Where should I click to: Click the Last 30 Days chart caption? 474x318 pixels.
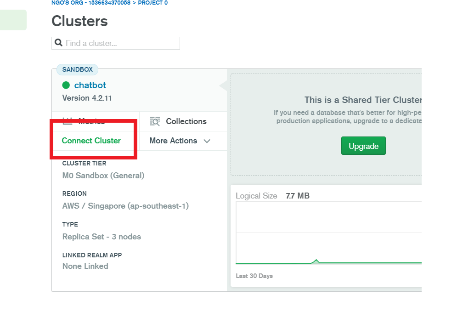pos(254,276)
